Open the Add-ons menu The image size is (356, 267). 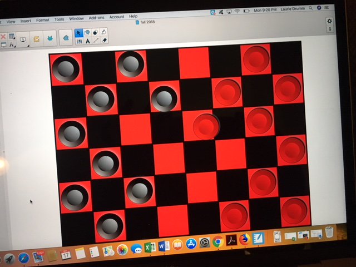[x=96, y=17]
